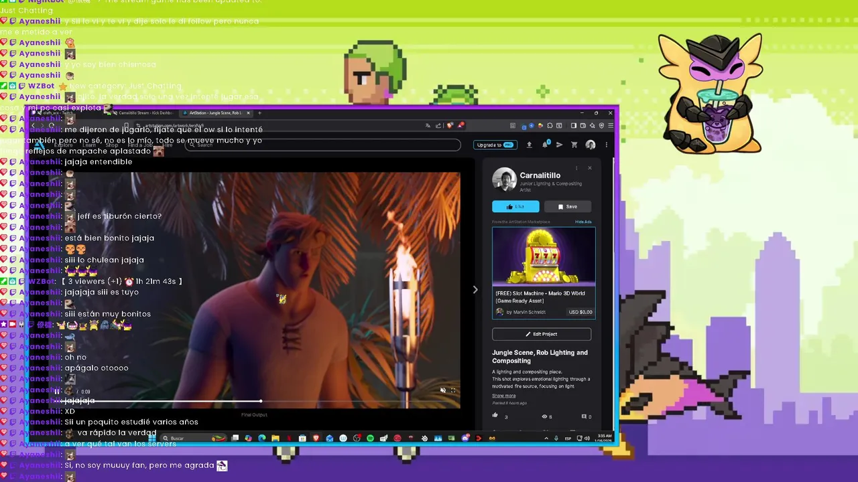Open Find a Job on ArtStation
This screenshot has width=858, height=482.
click(x=140, y=145)
